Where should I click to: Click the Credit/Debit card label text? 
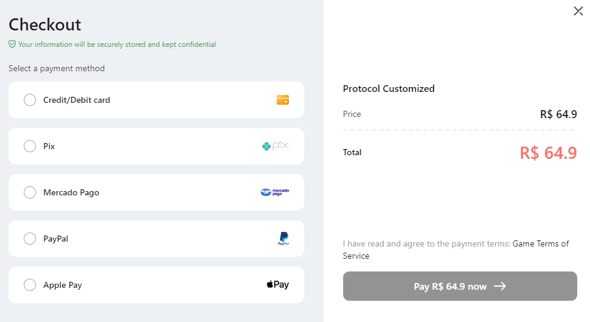point(77,100)
